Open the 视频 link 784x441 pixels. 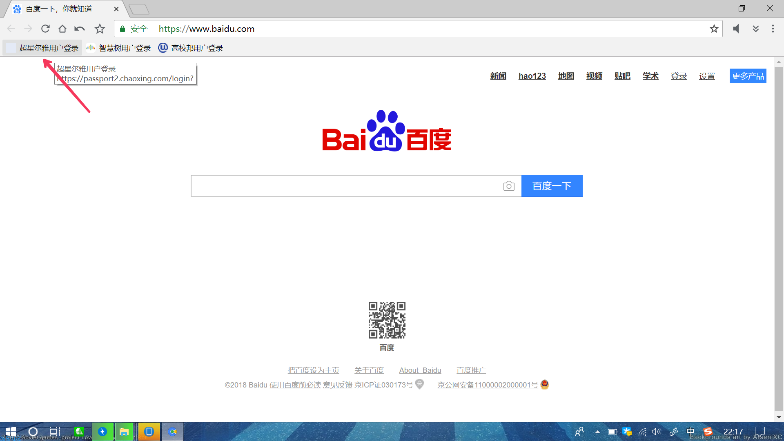[x=594, y=76]
